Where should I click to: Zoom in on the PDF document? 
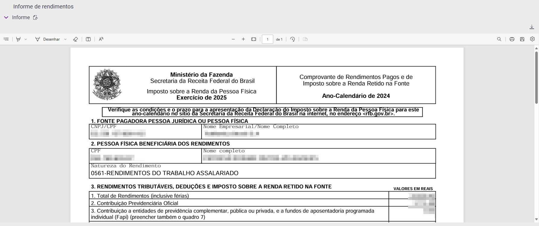pyautogui.click(x=243, y=39)
